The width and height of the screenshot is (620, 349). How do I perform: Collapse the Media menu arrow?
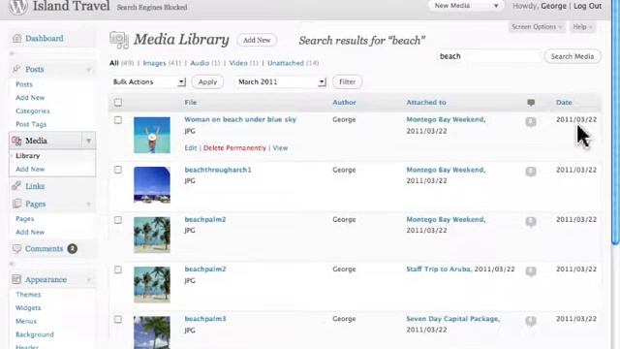(x=89, y=141)
